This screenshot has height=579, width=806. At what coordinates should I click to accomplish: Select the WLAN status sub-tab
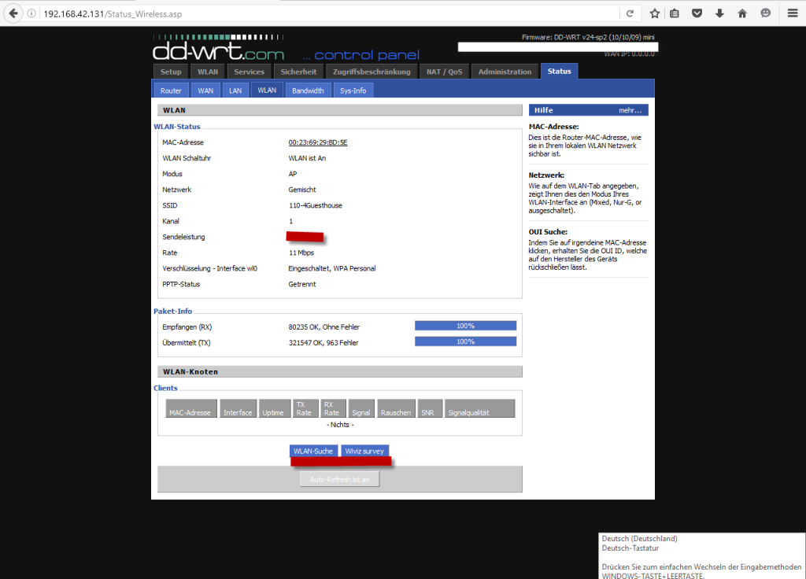267,90
